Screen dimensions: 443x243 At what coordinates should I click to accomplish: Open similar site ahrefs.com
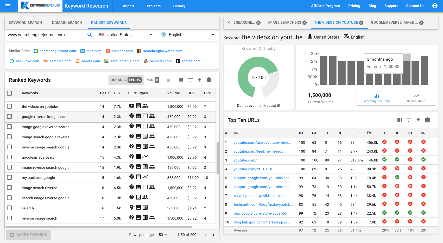coord(91,61)
